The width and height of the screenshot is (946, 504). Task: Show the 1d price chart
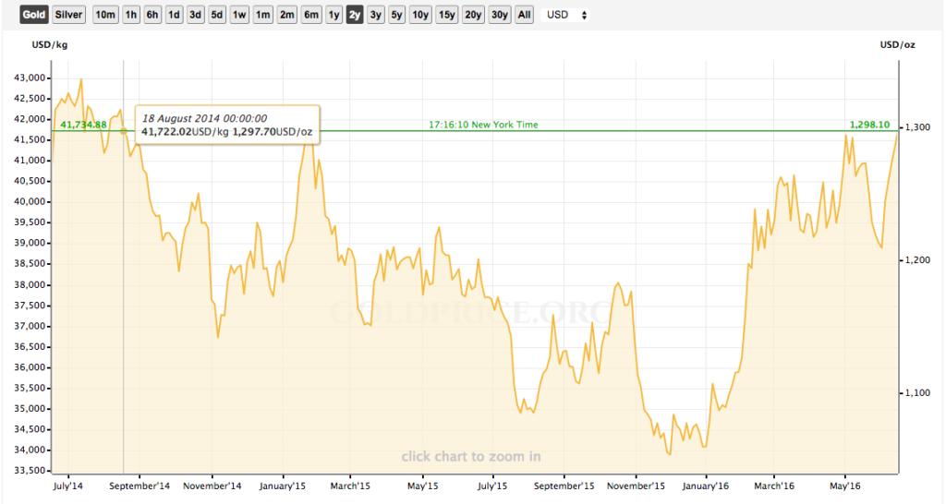[174, 15]
